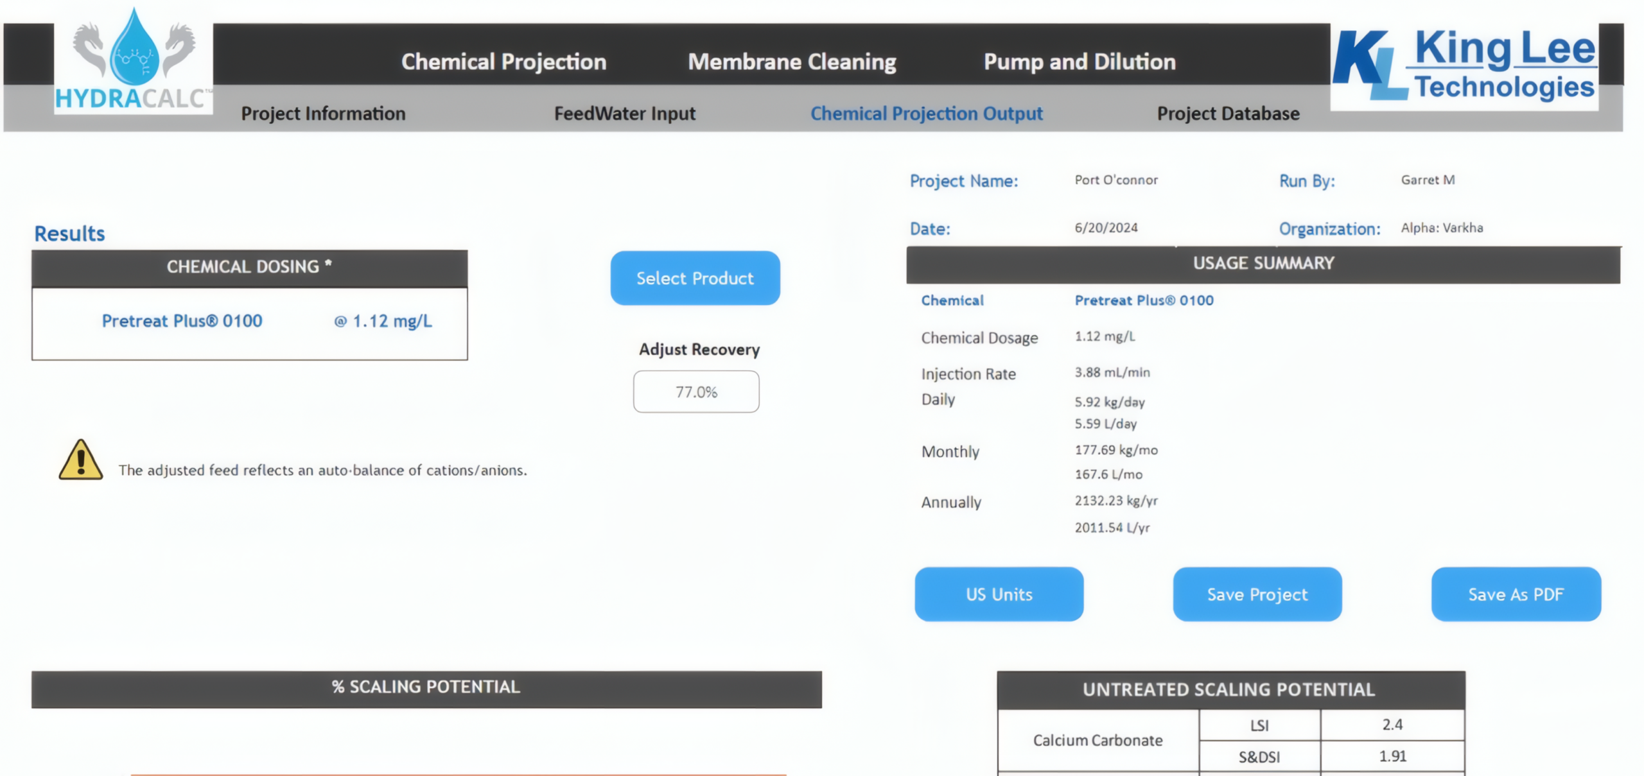
Task: Click Pretreat Plus® 0100 in Usage Summary
Action: coord(1144,300)
